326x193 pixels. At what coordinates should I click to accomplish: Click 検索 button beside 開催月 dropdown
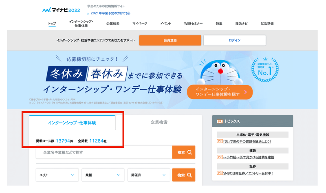click(184, 175)
